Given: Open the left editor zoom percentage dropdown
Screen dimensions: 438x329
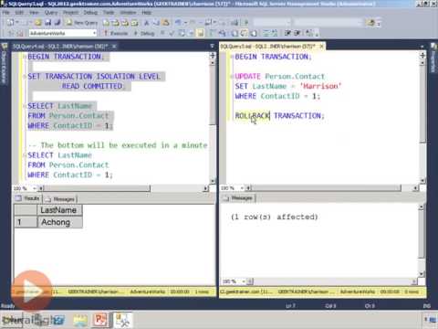Looking at the screenshot, I should (x=34, y=188).
